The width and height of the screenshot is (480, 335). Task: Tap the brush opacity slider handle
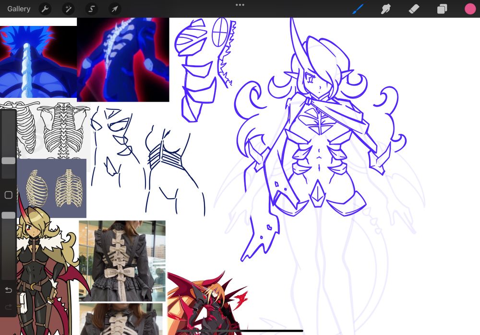(8, 215)
